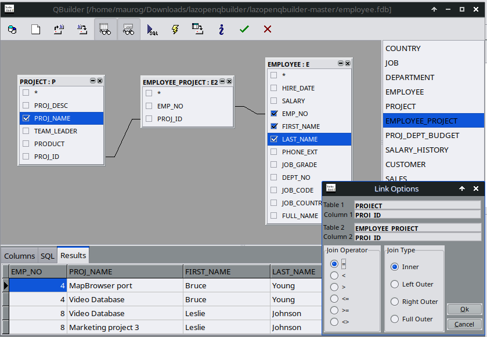This screenshot has height=337, width=487.
Task: Click Ok in Link Options dialog
Action: (464, 309)
